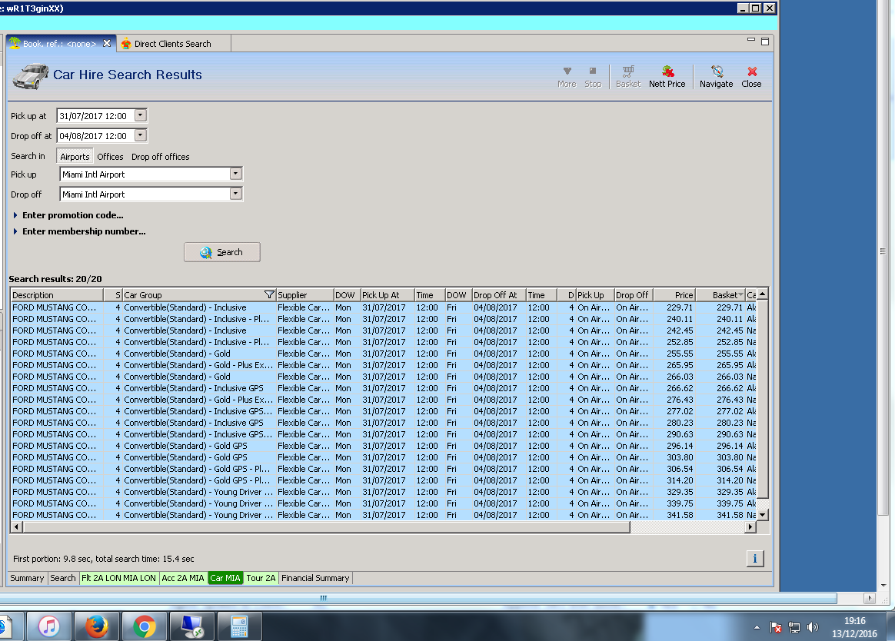Click the results vertical scrollbar down arrow

click(x=762, y=514)
